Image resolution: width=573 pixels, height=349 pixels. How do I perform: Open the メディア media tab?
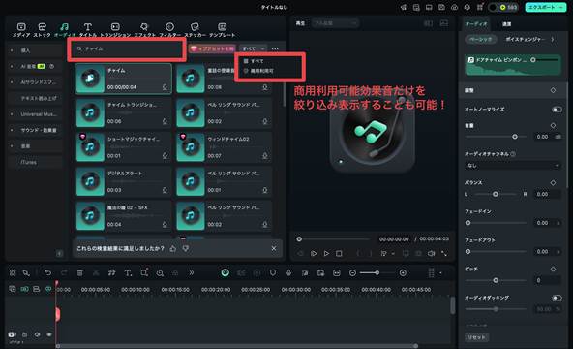pyautogui.click(x=21, y=29)
